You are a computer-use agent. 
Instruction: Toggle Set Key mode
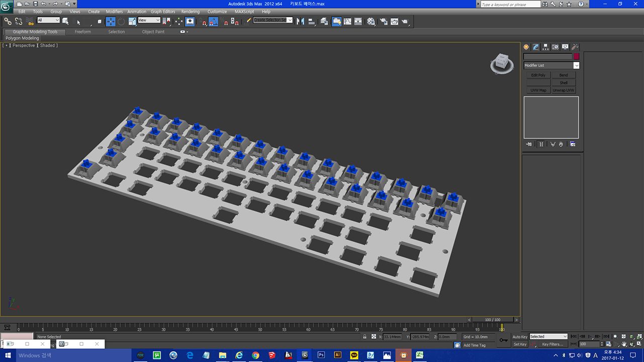pos(520,344)
